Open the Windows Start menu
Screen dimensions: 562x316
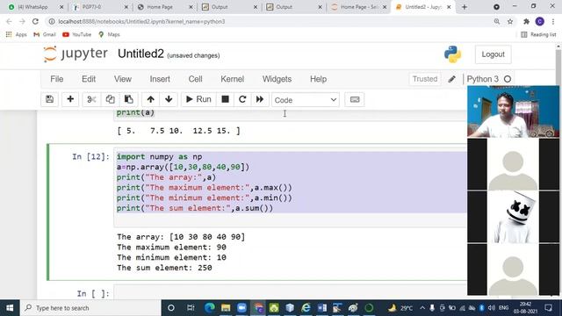tap(10, 308)
